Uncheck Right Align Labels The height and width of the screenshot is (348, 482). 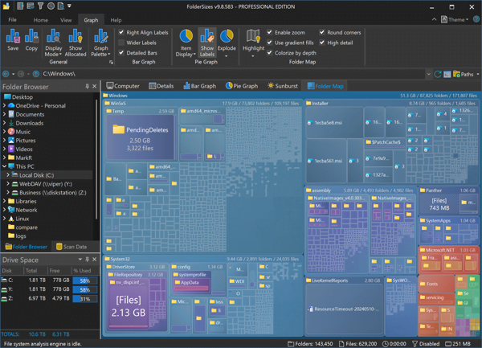pos(121,32)
